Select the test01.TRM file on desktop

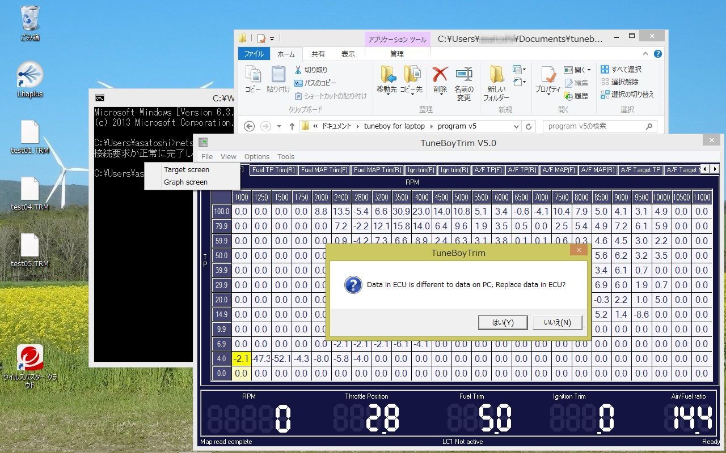coord(29,136)
